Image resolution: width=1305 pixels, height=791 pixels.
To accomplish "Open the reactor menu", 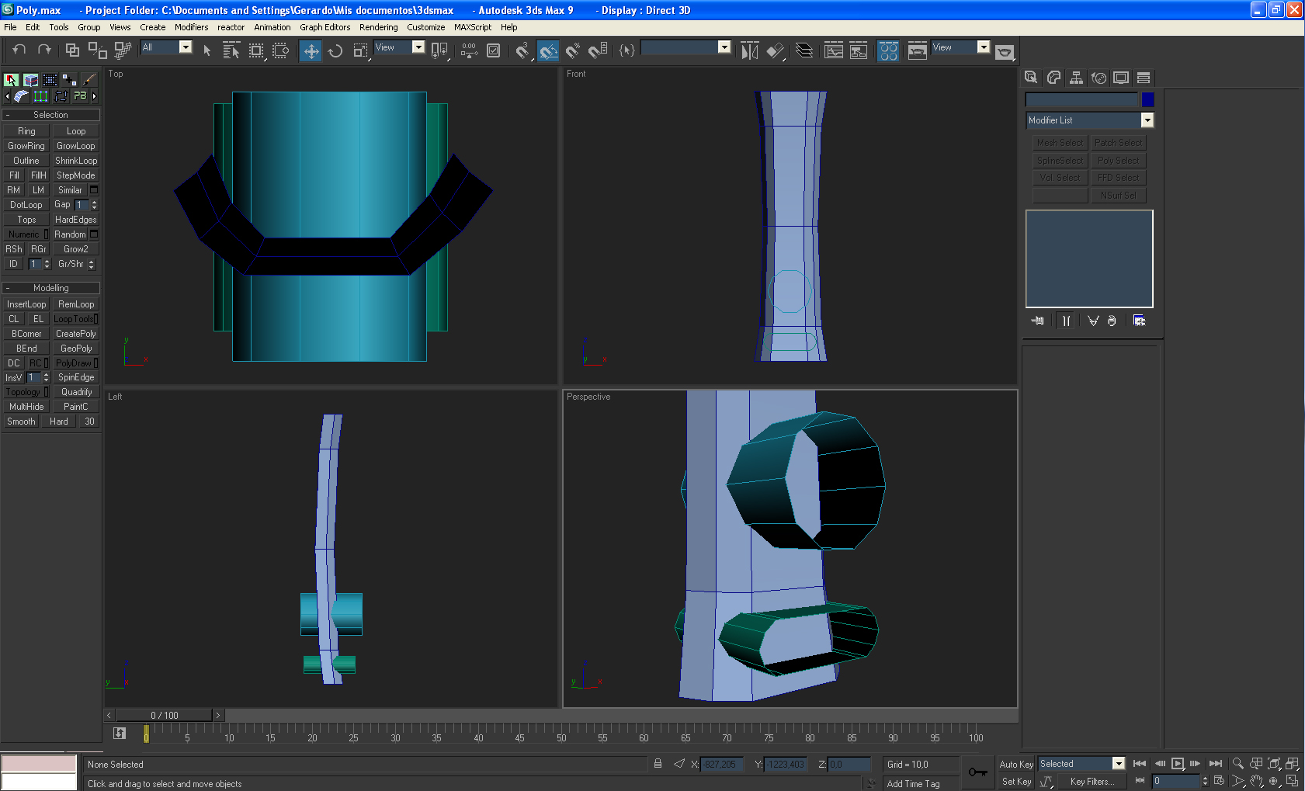I will tap(231, 27).
